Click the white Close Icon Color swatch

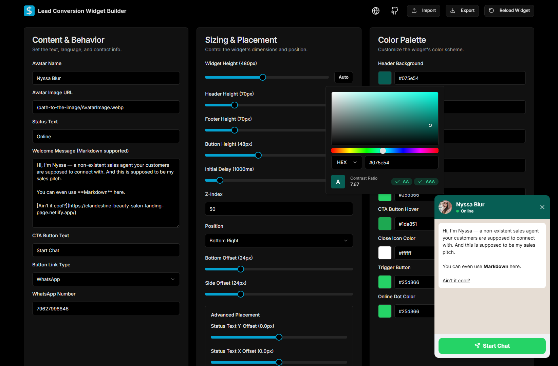(x=385, y=253)
